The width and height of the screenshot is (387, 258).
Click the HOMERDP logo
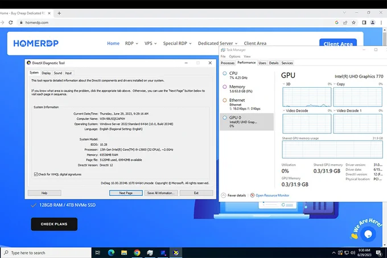(36, 43)
